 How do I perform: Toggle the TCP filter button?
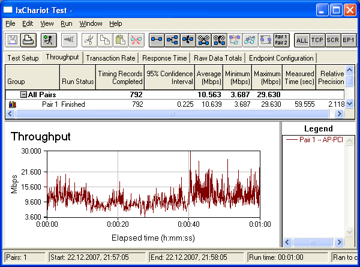tap(317, 40)
